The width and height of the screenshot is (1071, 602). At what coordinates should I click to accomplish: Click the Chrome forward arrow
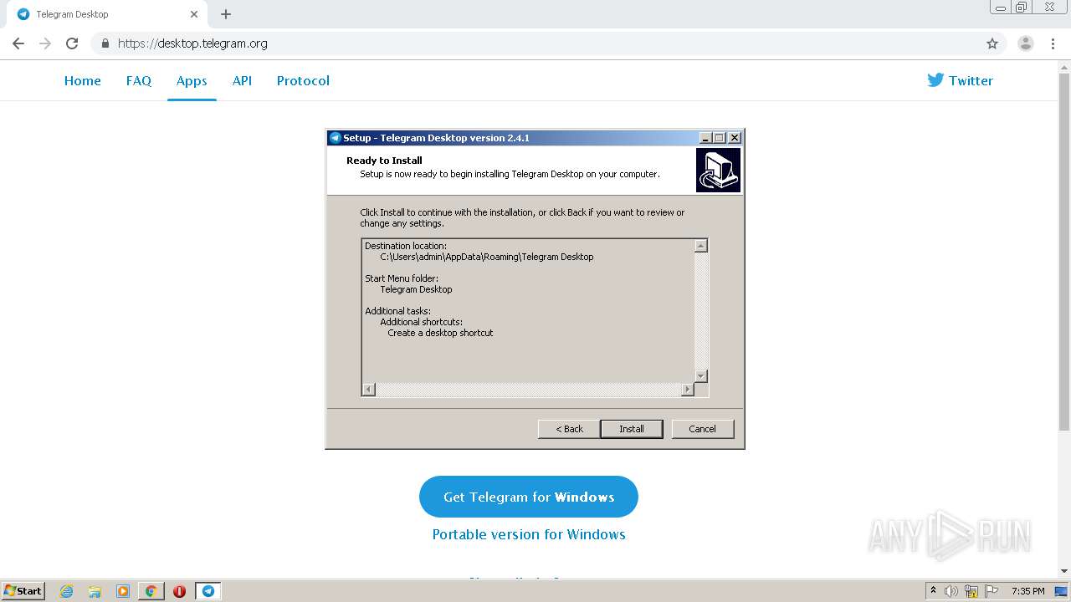coord(45,43)
